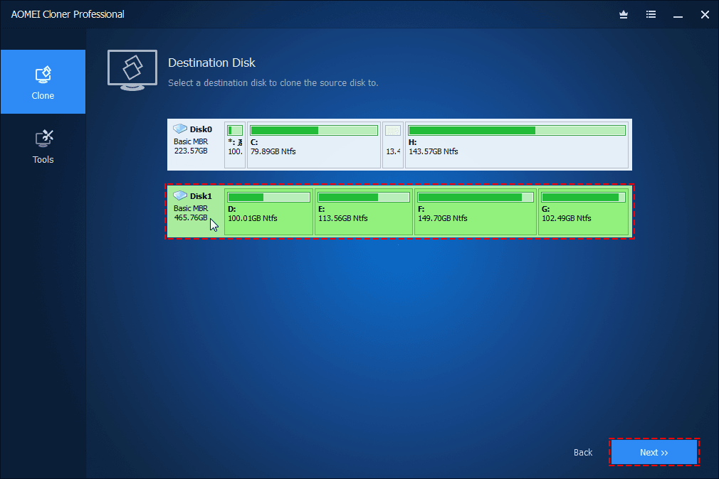
Task: Click the Destination Disk monitor icon
Action: [132, 70]
